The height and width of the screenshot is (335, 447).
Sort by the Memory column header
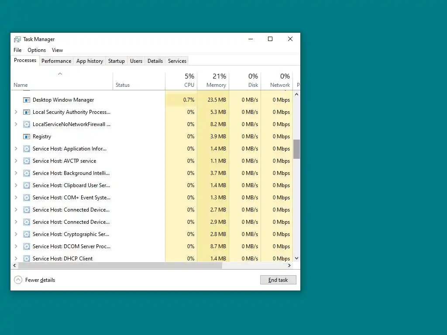pos(213,81)
